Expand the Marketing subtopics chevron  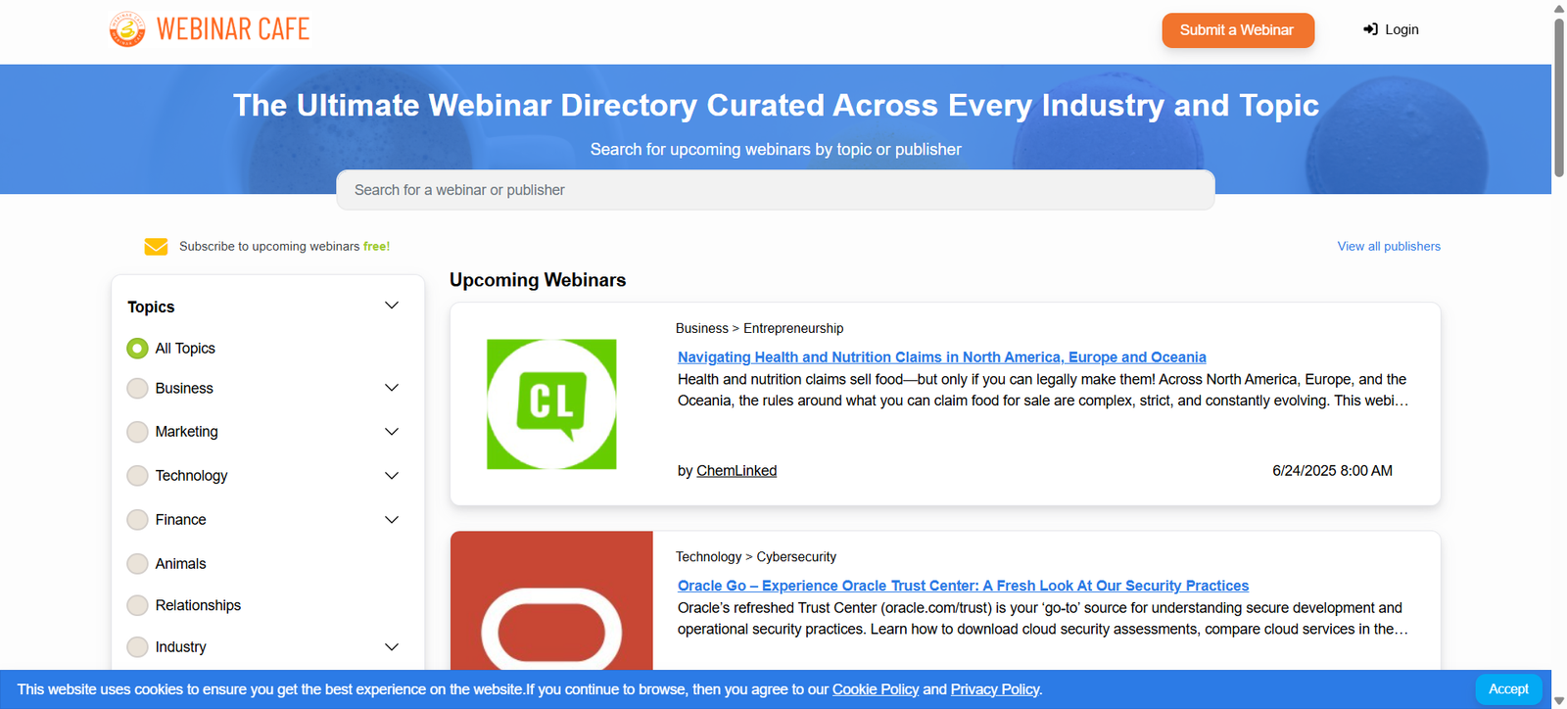pos(392,432)
